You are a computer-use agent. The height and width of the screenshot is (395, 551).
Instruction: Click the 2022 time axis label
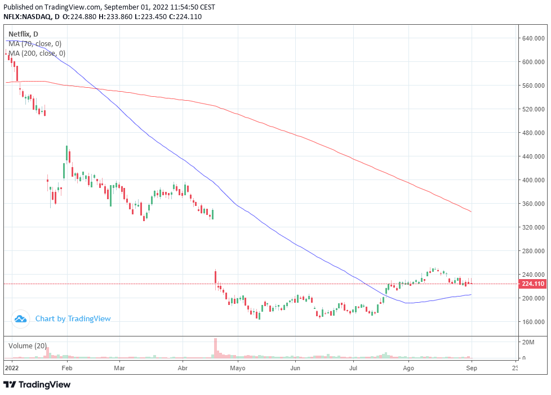point(12,368)
